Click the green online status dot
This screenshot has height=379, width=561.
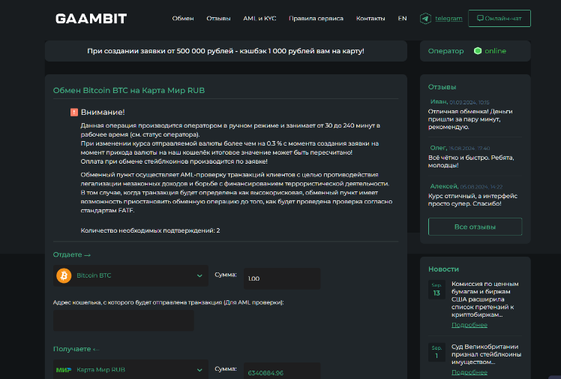point(478,51)
